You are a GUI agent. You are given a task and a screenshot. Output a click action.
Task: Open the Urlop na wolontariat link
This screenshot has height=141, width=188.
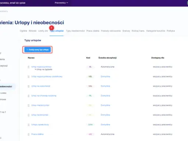click(41, 86)
